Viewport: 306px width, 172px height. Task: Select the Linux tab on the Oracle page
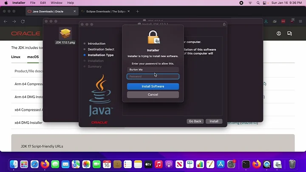coord(16,57)
